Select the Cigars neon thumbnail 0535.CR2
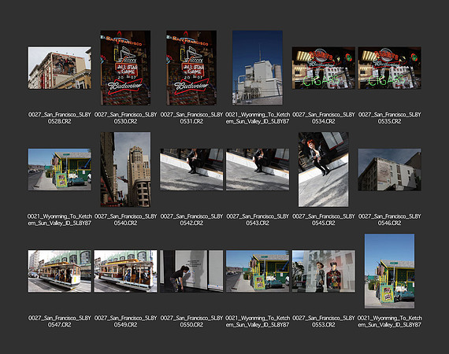This screenshot has width=449, height=354. click(x=389, y=68)
